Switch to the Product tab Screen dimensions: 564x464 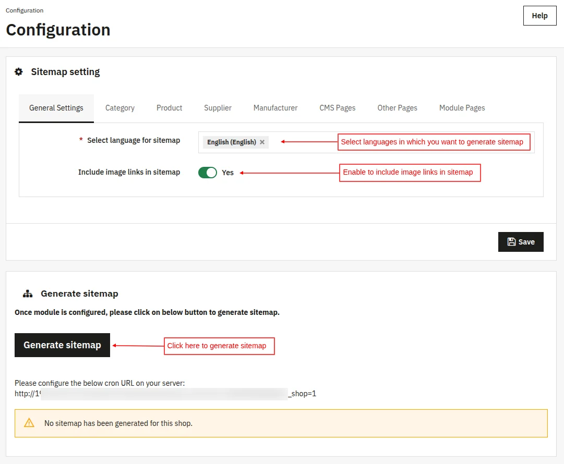click(169, 108)
